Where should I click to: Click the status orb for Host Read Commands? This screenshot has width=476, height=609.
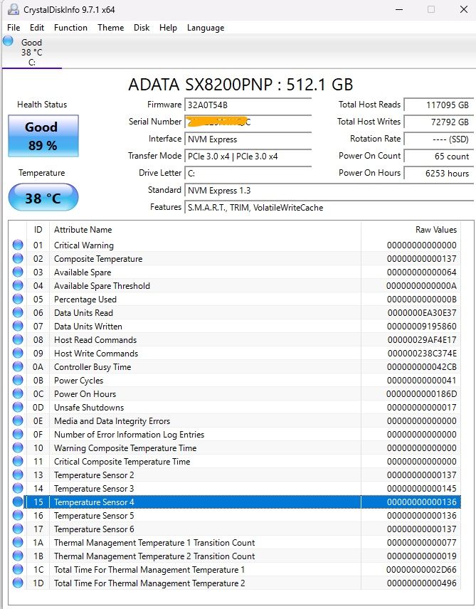(x=18, y=339)
